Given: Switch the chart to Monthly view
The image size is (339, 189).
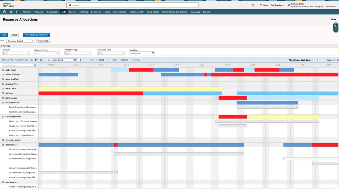Looking at the screenshot, I should (136, 60).
